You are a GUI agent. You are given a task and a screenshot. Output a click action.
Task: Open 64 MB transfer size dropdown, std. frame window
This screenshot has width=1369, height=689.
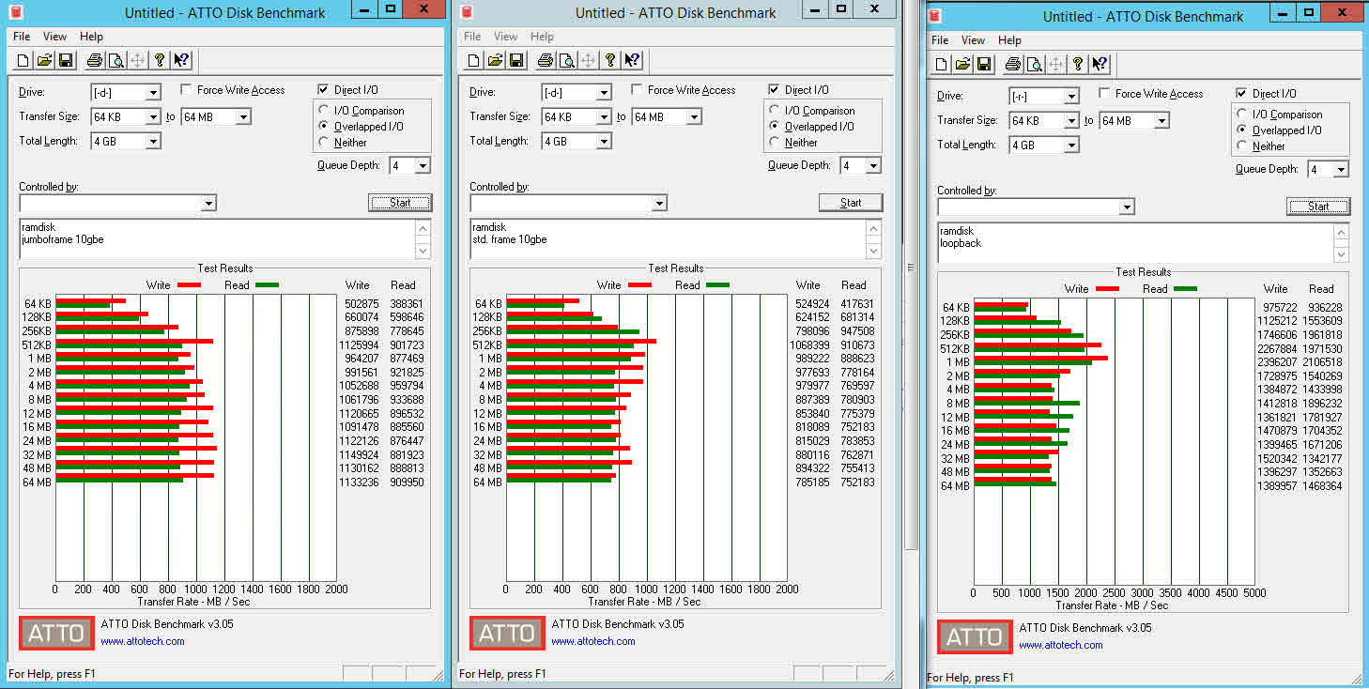click(693, 117)
